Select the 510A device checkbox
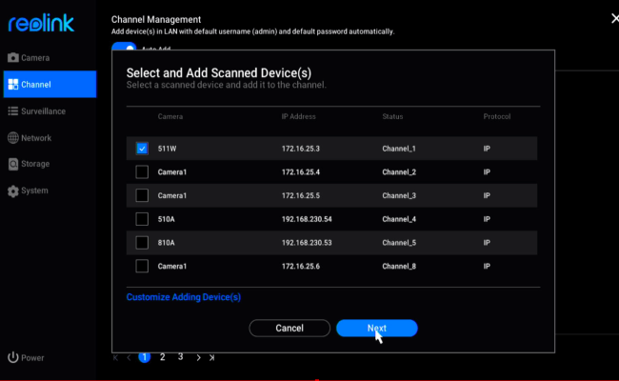 [142, 219]
